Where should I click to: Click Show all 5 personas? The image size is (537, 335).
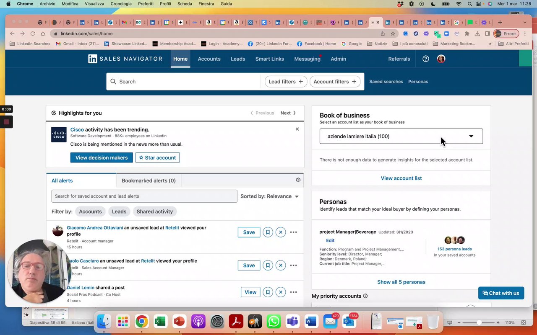pyautogui.click(x=401, y=282)
